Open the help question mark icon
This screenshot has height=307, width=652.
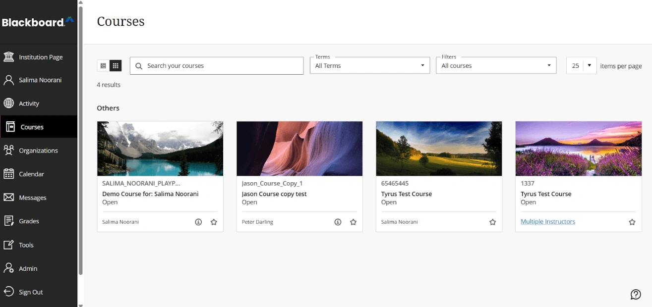[x=636, y=295]
